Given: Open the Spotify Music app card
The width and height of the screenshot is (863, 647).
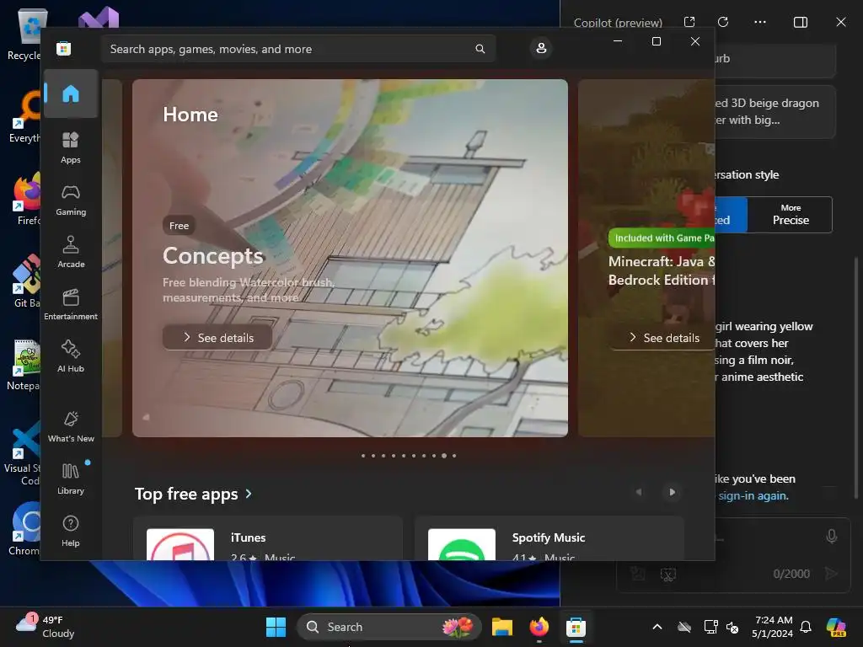Looking at the screenshot, I should coord(549,539).
